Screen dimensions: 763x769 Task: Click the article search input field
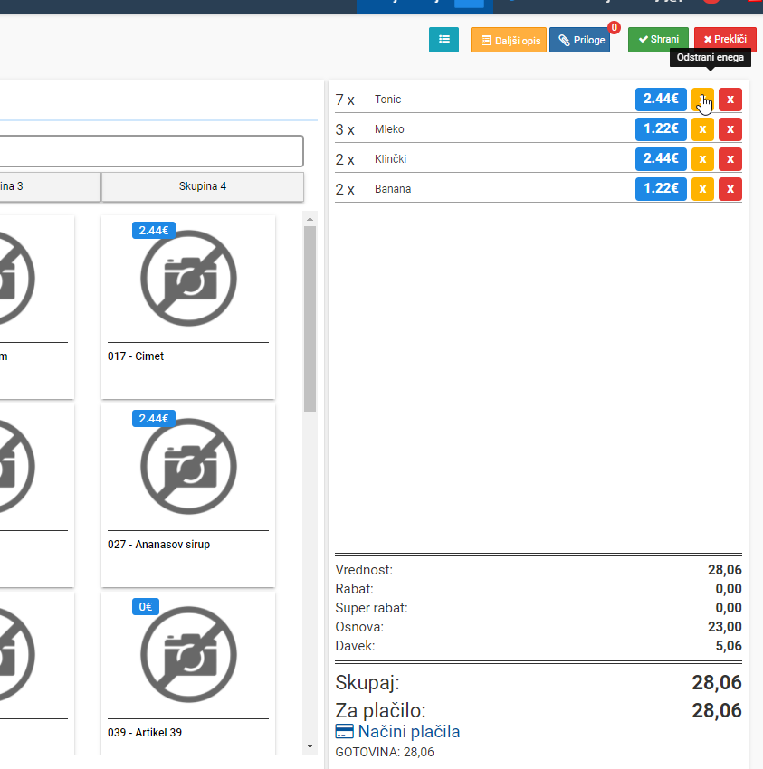(151, 151)
